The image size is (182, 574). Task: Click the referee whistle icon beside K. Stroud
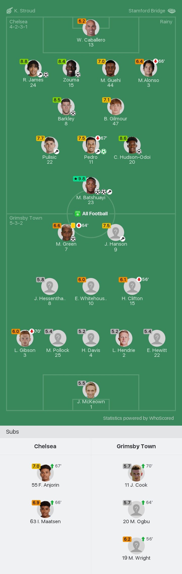click(9, 11)
